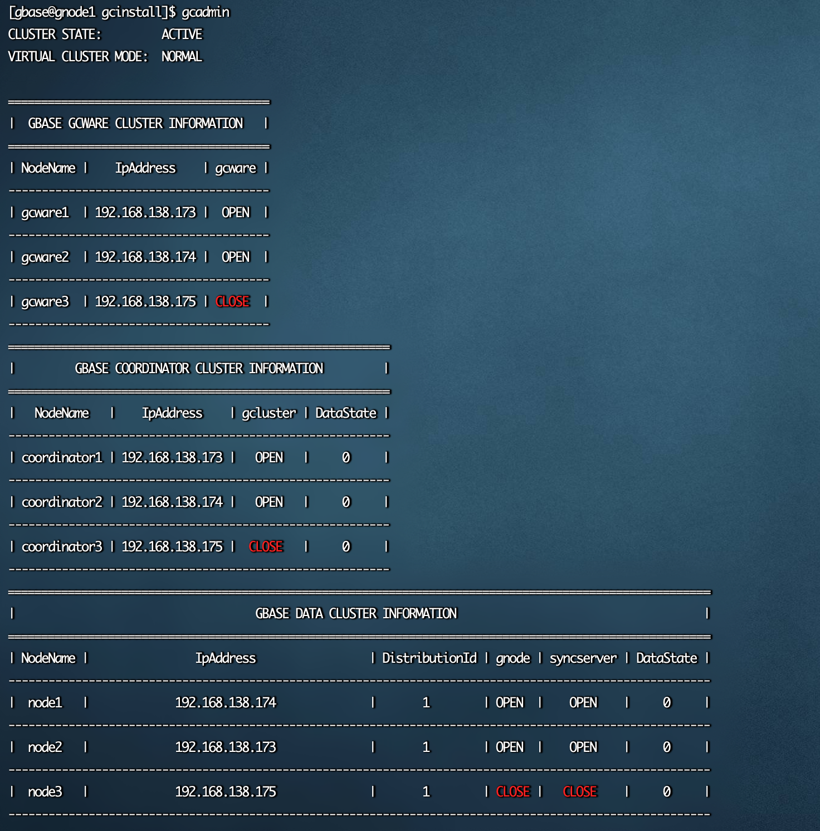The width and height of the screenshot is (820, 831).
Task: Click IpAddress header in the data cluster table
Action: pyautogui.click(x=226, y=658)
